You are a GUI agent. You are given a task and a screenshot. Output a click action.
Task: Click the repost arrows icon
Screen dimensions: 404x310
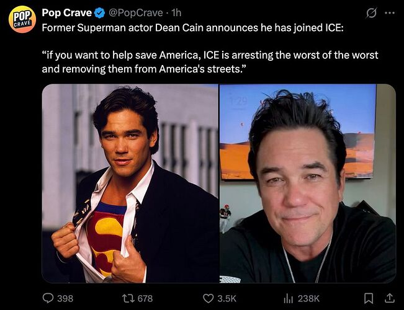click(x=128, y=298)
